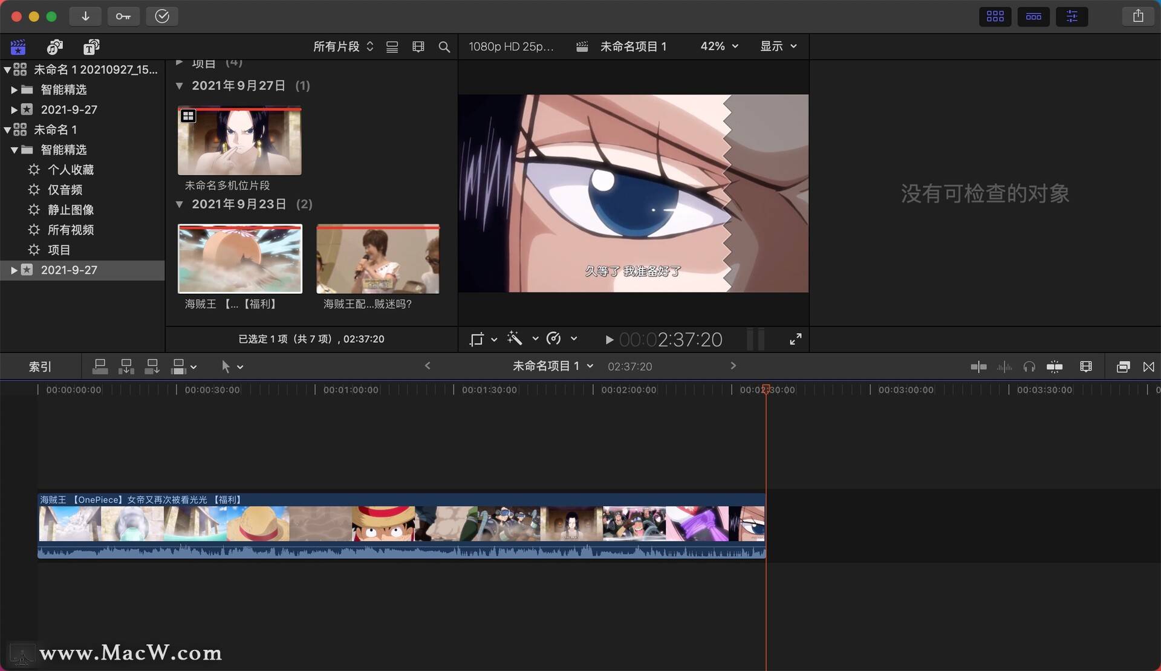Click the 00:01:00:00 ruler mark

(x=351, y=390)
